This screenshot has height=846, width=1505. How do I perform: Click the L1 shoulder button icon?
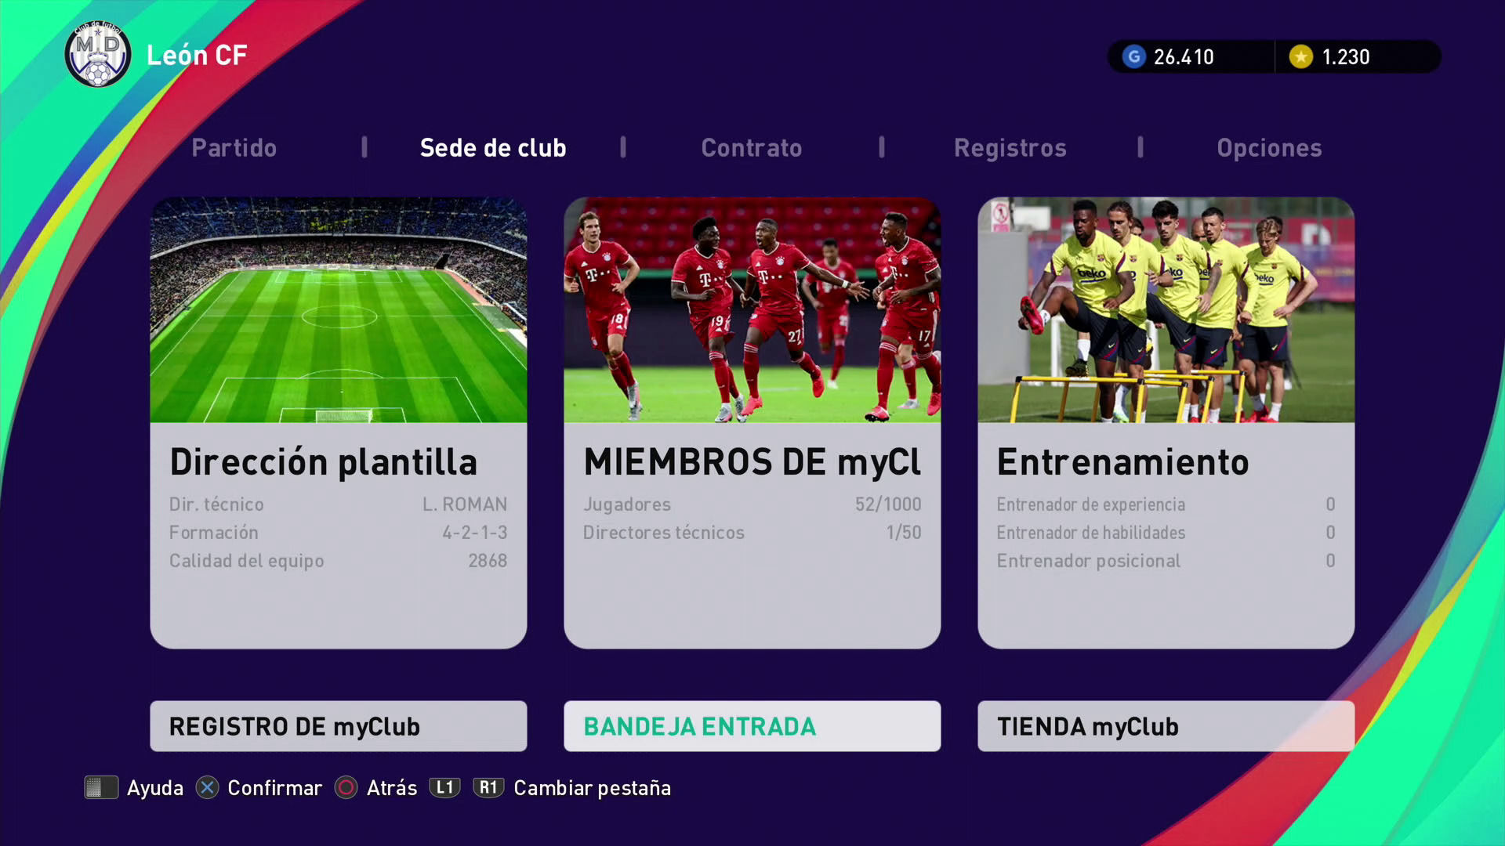click(444, 787)
